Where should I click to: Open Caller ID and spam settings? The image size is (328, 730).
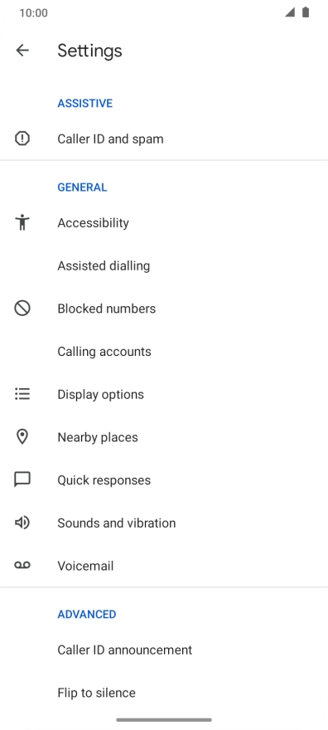click(164, 139)
